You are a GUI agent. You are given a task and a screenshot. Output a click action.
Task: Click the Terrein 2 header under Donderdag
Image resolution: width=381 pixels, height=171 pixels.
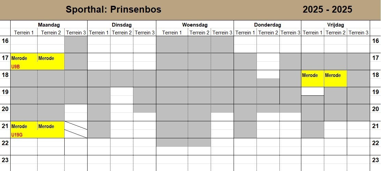tap(268, 33)
